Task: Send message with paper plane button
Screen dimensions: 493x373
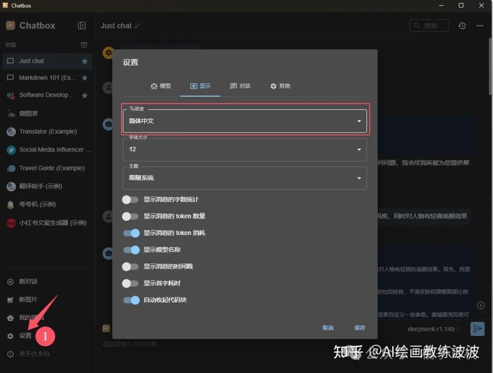Action: 477,329
